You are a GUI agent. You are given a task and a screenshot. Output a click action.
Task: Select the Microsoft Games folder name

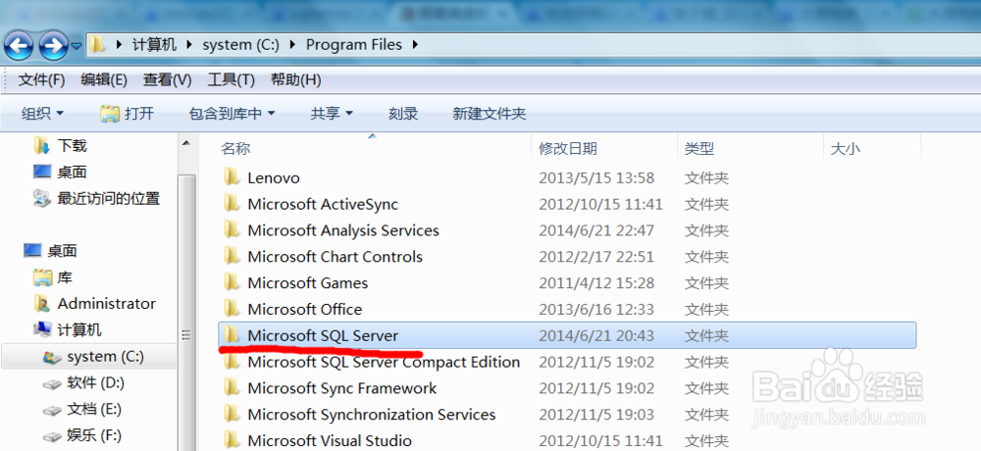pyautogui.click(x=308, y=282)
